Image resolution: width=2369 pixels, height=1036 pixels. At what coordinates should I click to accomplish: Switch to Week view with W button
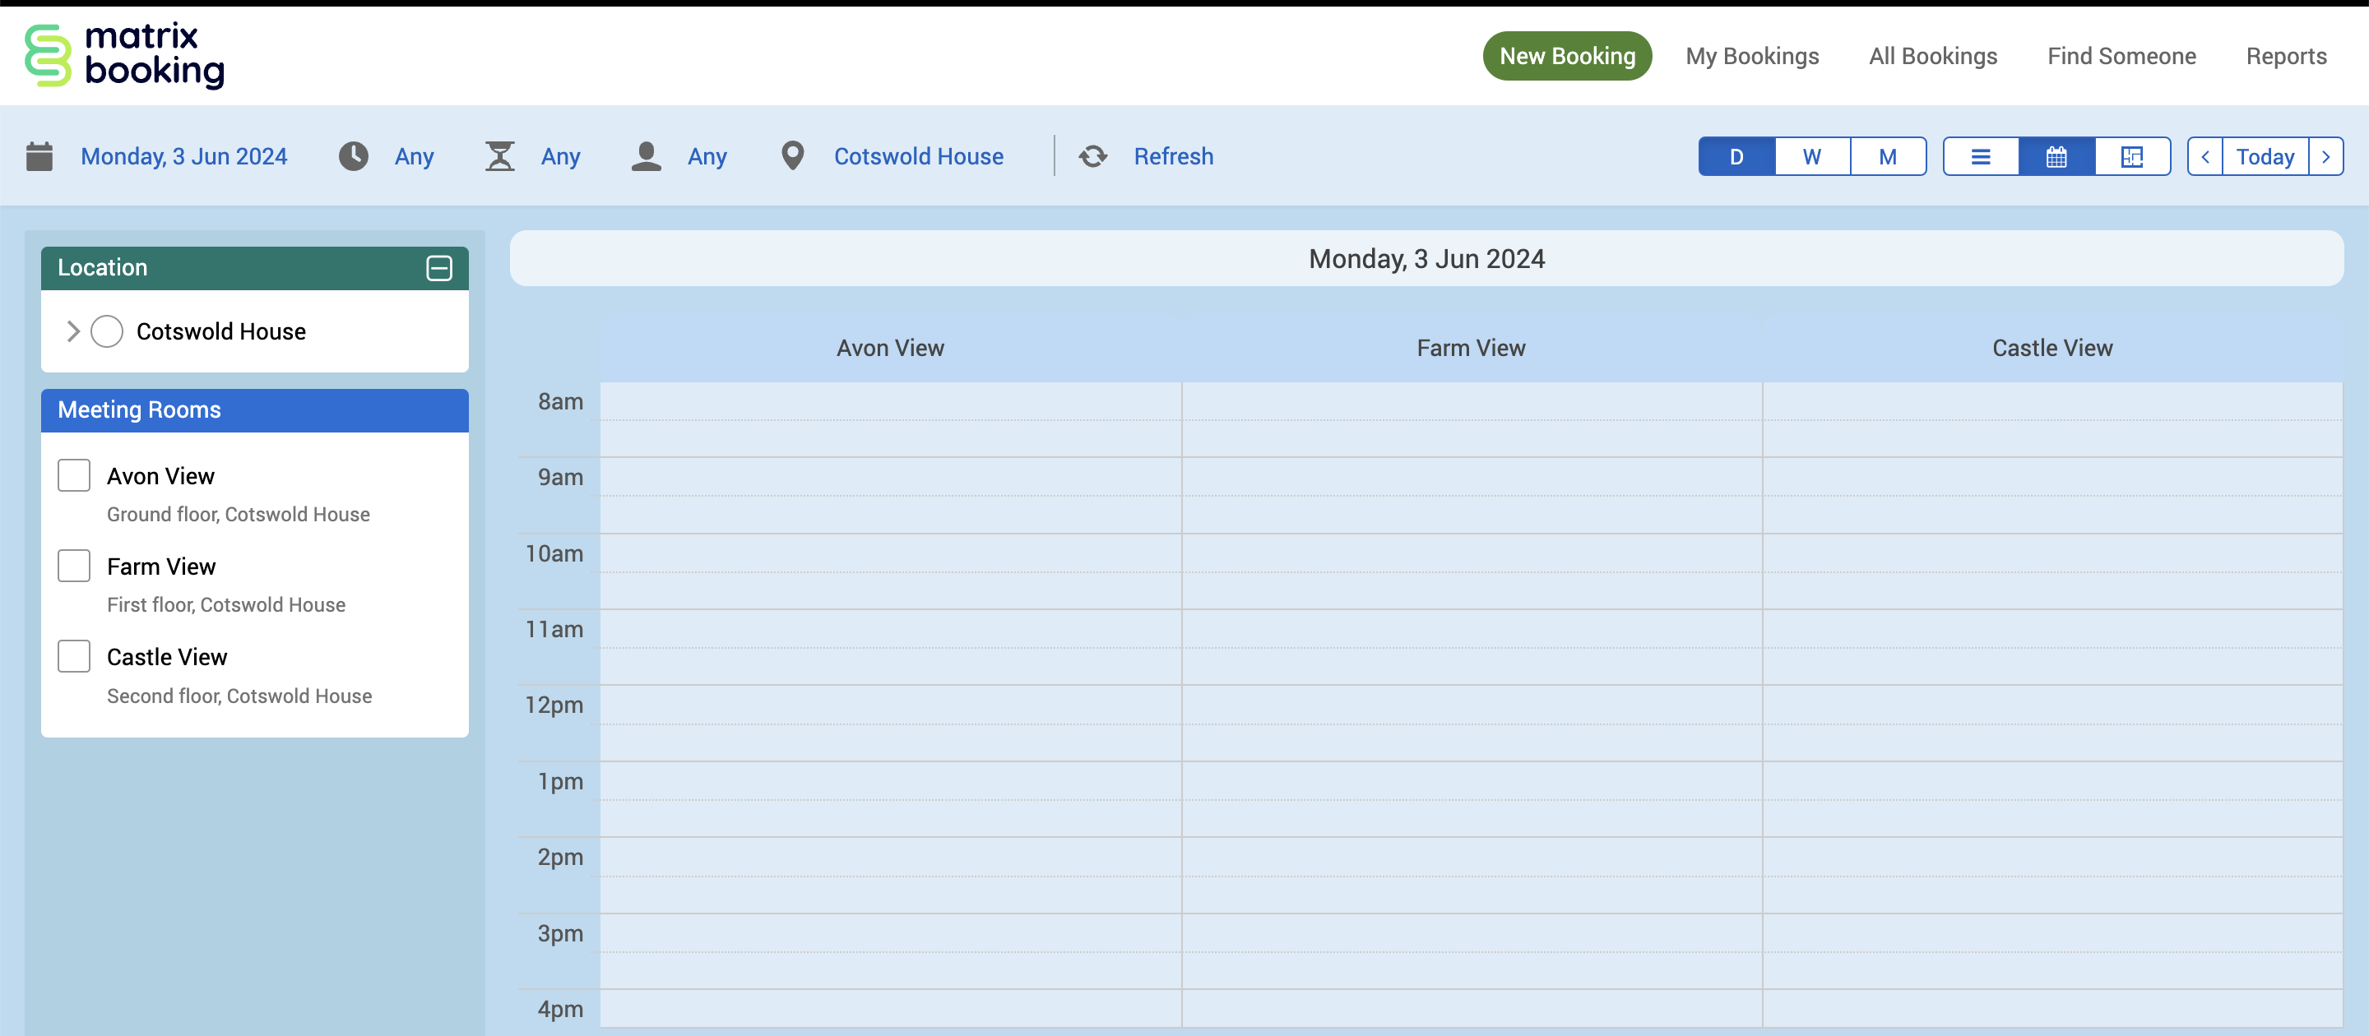tap(1810, 156)
